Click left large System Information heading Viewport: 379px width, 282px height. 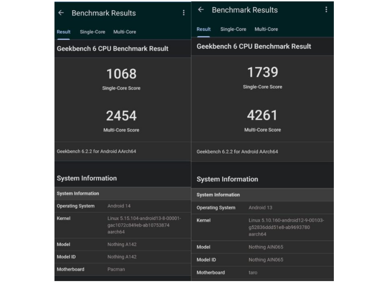87,179
